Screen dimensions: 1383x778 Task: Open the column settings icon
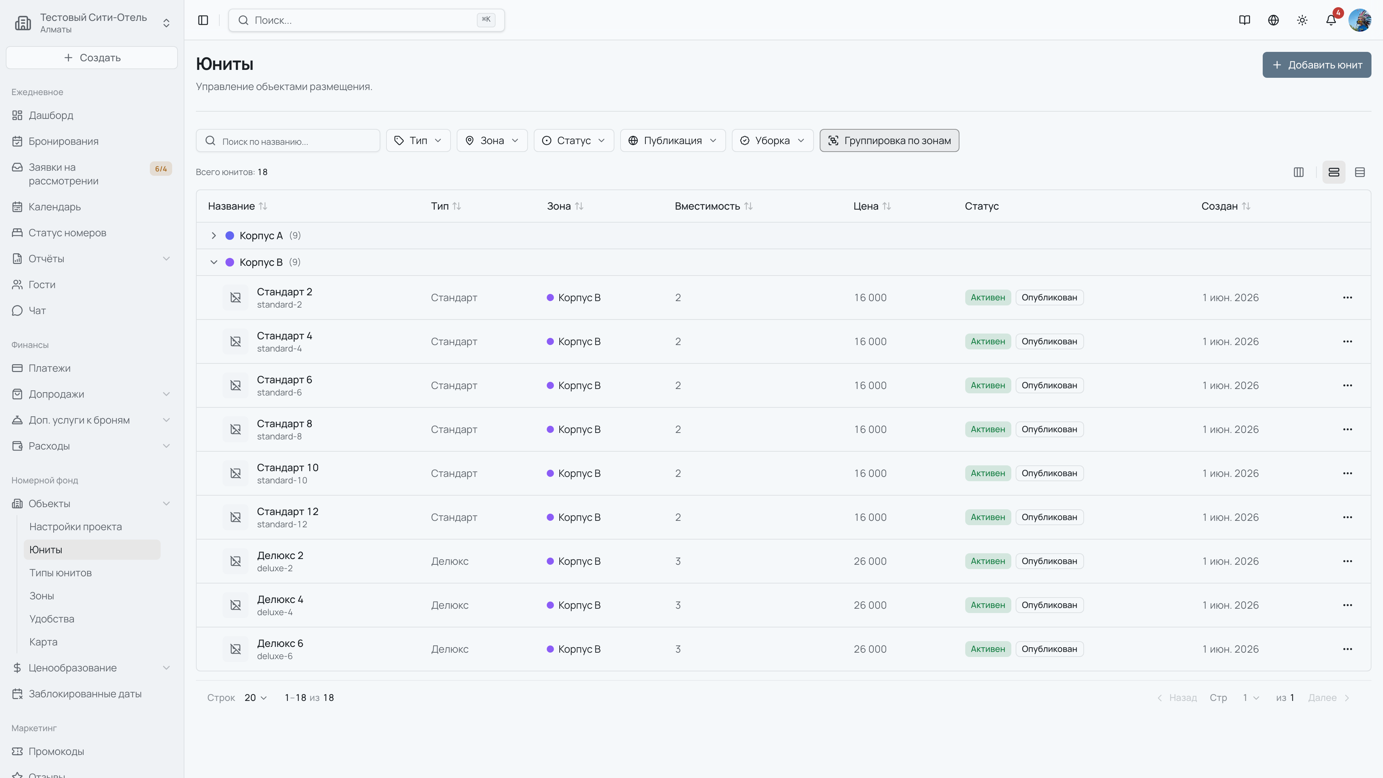(1299, 173)
